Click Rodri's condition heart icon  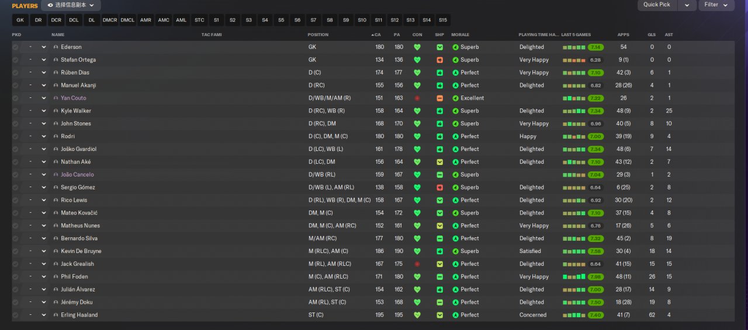[x=417, y=136]
